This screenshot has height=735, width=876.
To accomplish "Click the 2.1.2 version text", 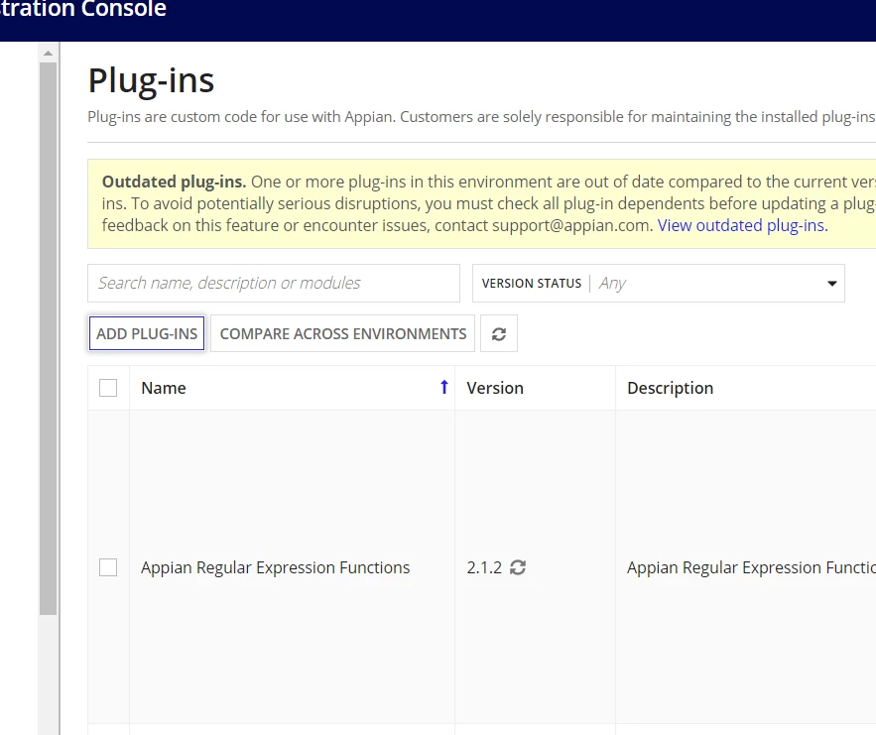I will click(x=484, y=567).
